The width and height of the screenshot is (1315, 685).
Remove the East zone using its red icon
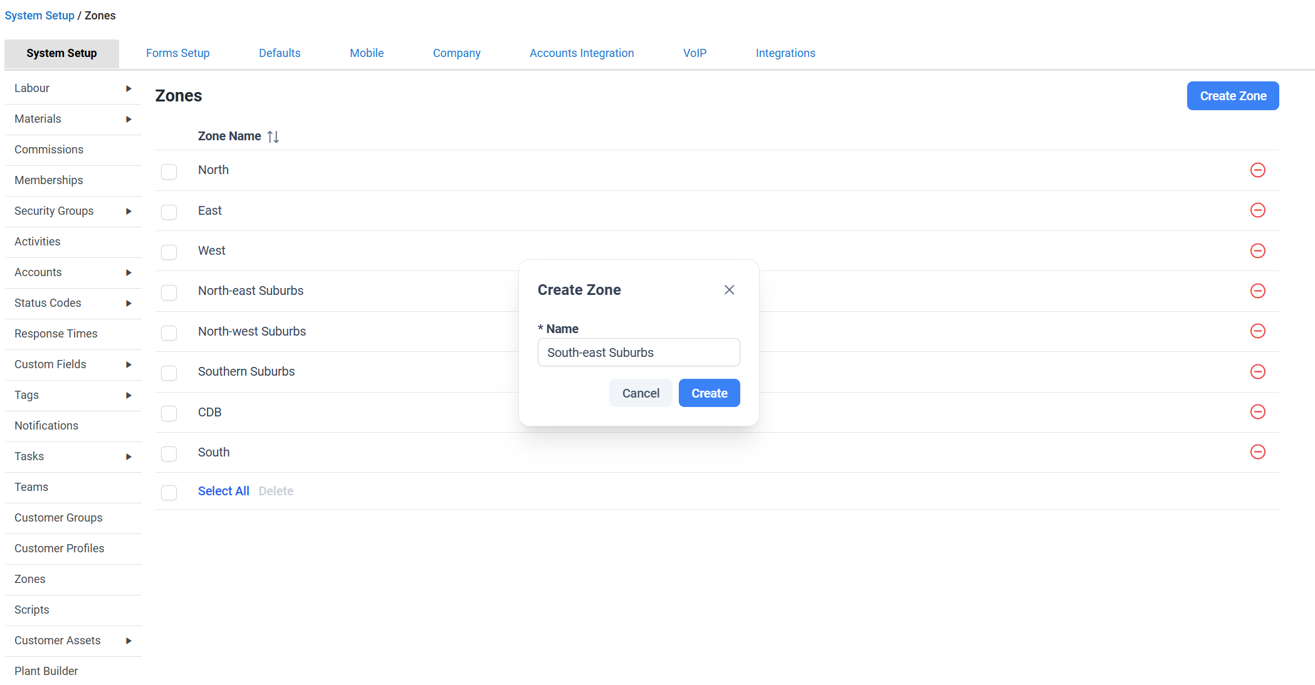[1257, 210]
